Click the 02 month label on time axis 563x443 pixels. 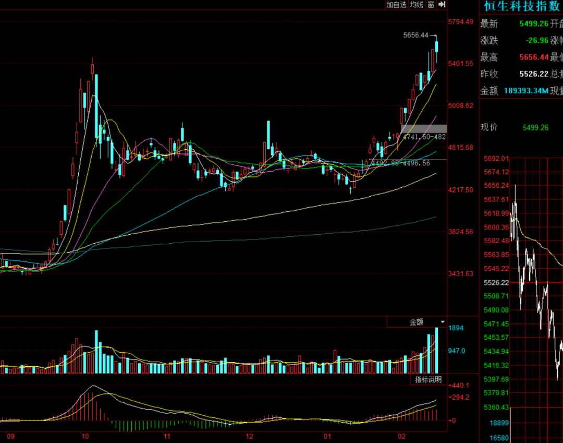tap(401, 436)
